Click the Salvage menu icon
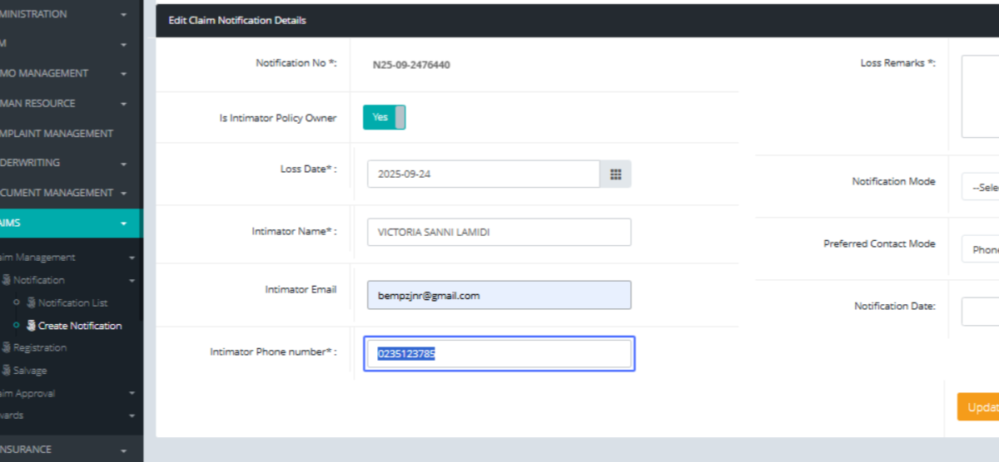Screen dimensions: 999x462 tap(7, 371)
